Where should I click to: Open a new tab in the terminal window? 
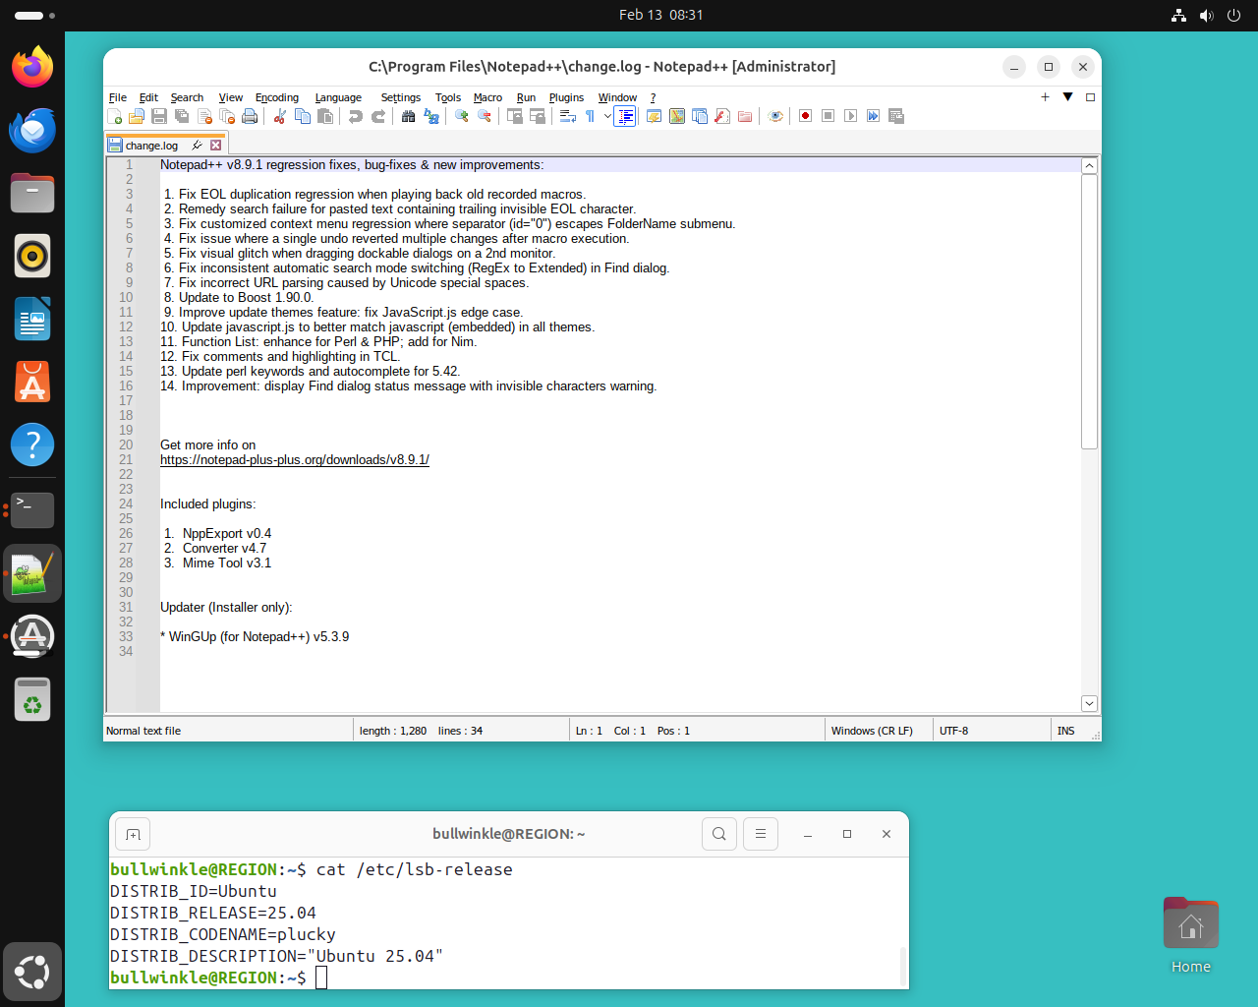(x=134, y=834)
